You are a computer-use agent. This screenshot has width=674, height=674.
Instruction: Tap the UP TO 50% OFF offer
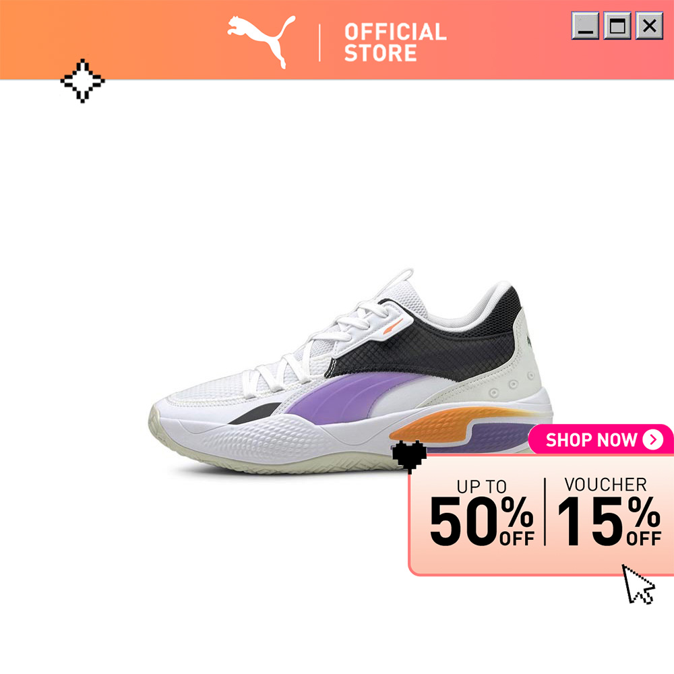click(481, 513)
